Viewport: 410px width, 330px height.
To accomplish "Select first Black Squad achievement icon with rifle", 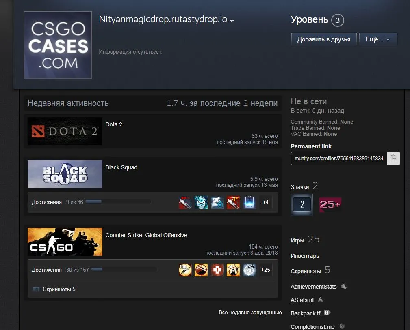I will (185, 202).
